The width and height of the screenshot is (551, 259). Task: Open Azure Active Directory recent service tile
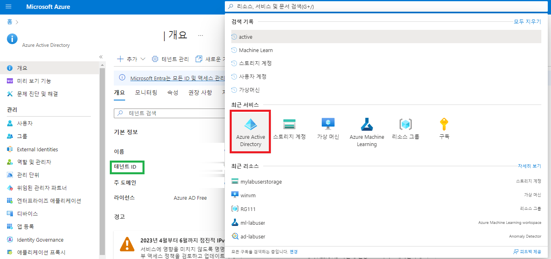pyautogui.click(x=251, y=132)
